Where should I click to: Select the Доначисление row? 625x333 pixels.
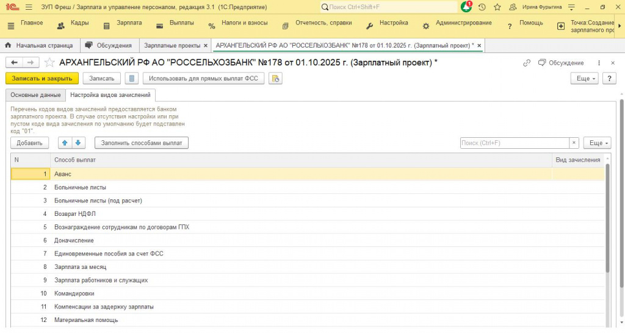tap(308, 240)
